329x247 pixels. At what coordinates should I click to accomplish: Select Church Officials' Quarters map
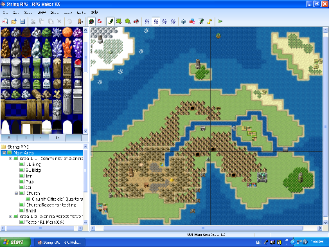click(x=57, y=199)
